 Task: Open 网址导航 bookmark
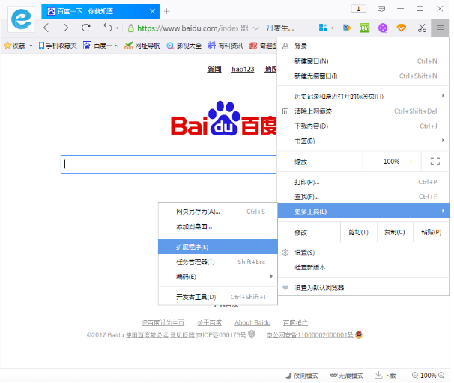coord(142,46)
